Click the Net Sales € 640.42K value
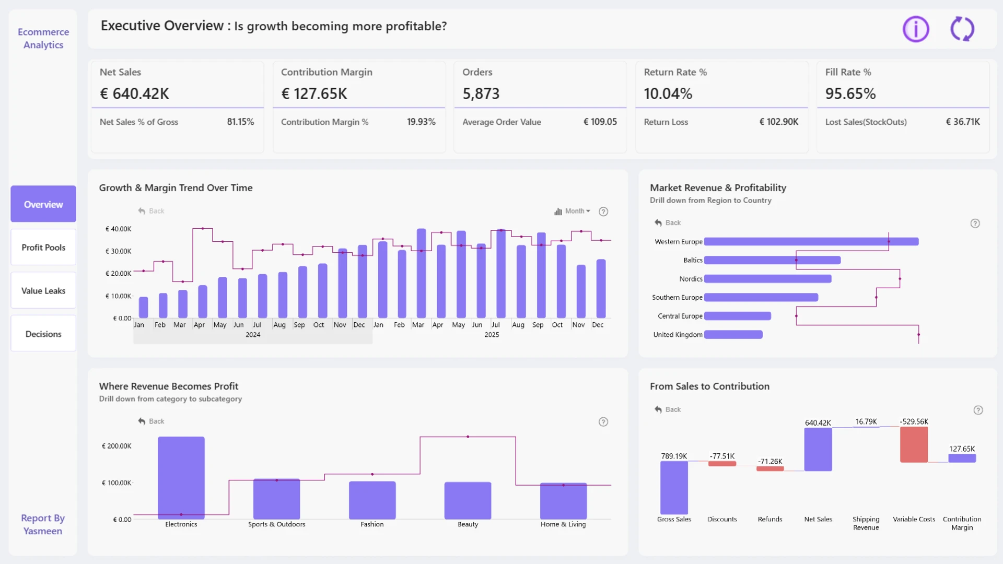The width and height of the screenshot is (1003, 564). coord(134,94)
